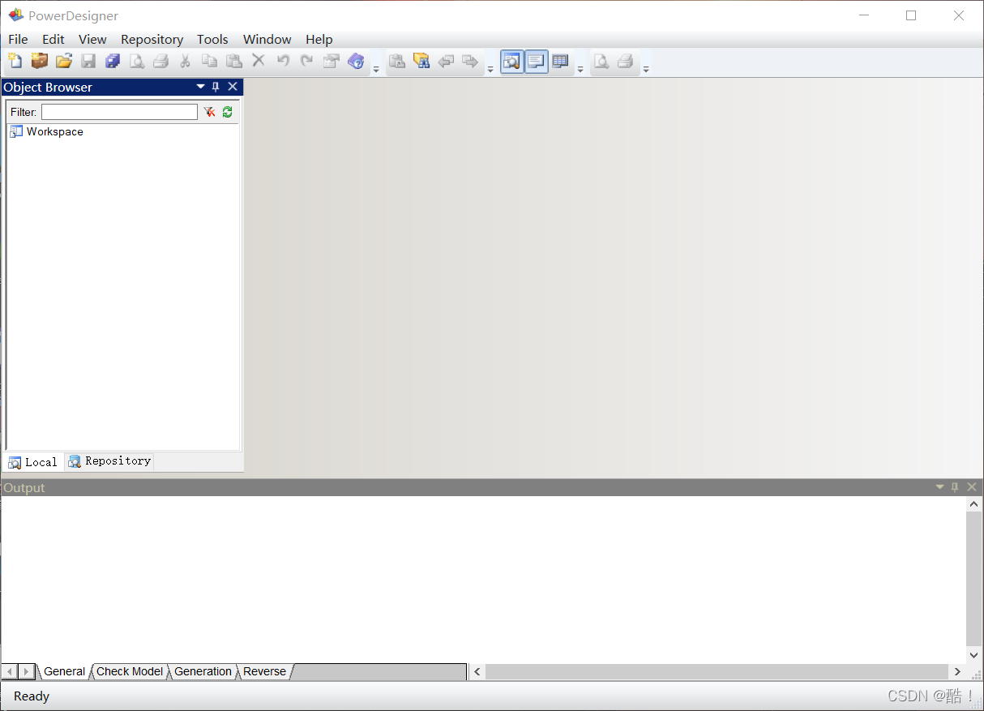The height and width of the screenshot is (711, 984).
Task: Click the Redo arrow icon
Action: coord(306,61)
